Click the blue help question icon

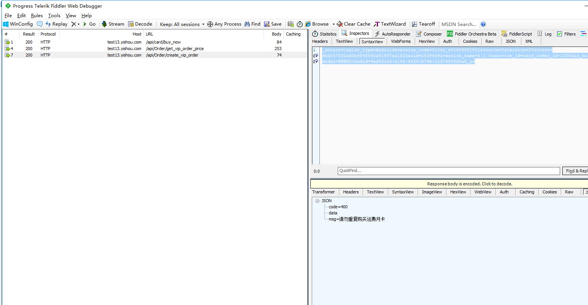483,24
